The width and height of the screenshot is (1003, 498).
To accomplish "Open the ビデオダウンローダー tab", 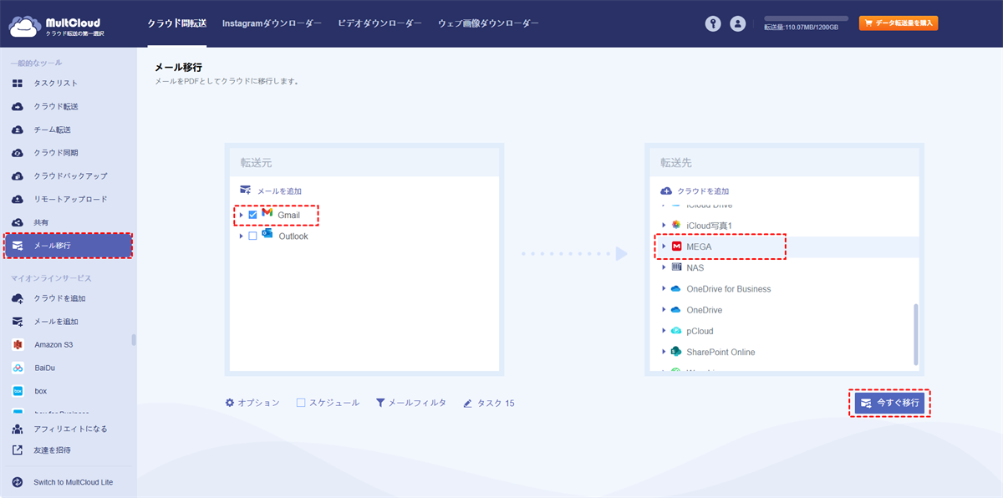I will click(379, 23).
